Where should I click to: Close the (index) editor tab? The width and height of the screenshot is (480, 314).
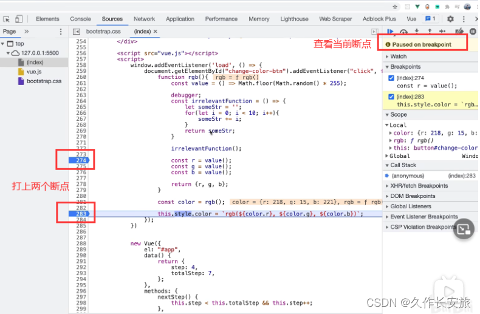156,32
